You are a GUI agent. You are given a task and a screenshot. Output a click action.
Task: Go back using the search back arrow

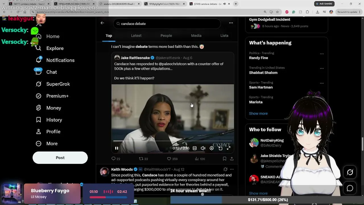coord(102,23)
